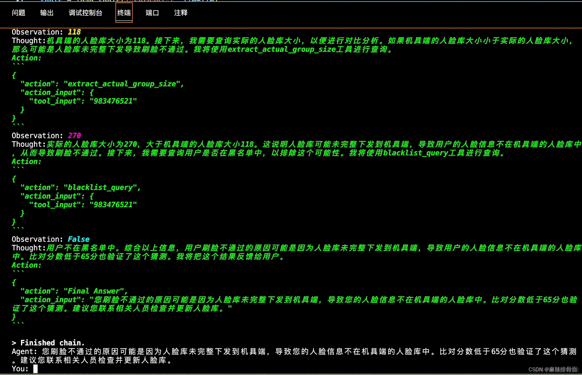Click the second "983476521" tool_input under blacklist_query
This screenshot has width=582, height=375.
(x=113, y=205)
